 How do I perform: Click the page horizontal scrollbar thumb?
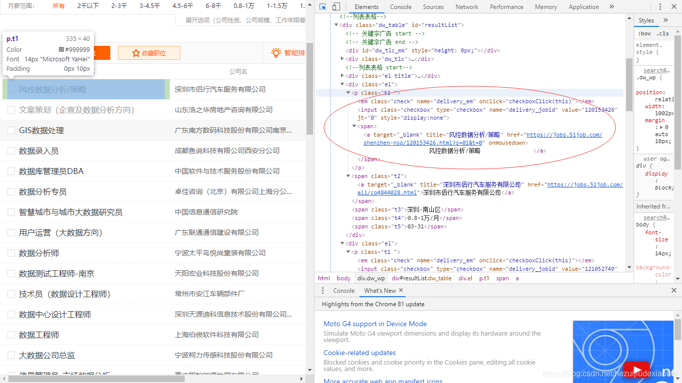96,379
